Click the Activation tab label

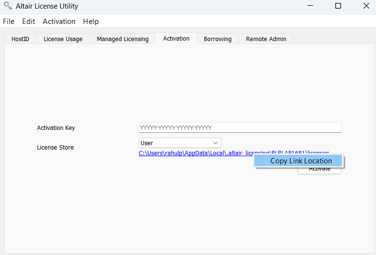[x=176, y=39]
